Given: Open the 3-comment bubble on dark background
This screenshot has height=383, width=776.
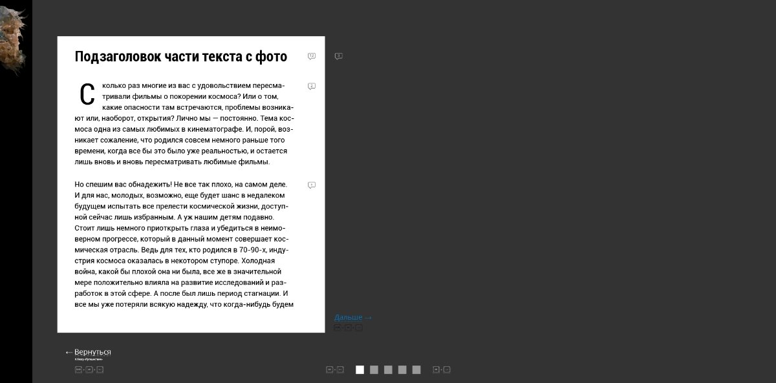Looking at the screenshot, I should 338,56.
